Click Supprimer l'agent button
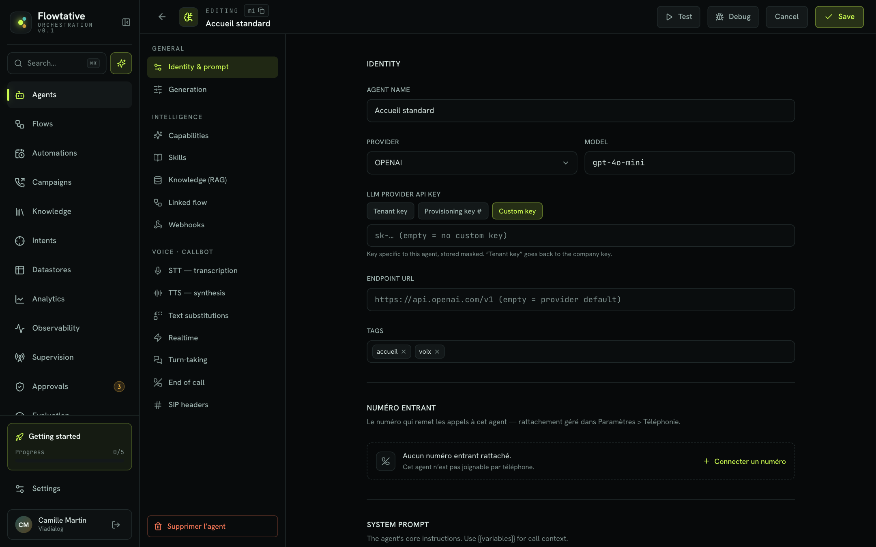The height and width of the screenshot is (547, 876). click(213, 526)
